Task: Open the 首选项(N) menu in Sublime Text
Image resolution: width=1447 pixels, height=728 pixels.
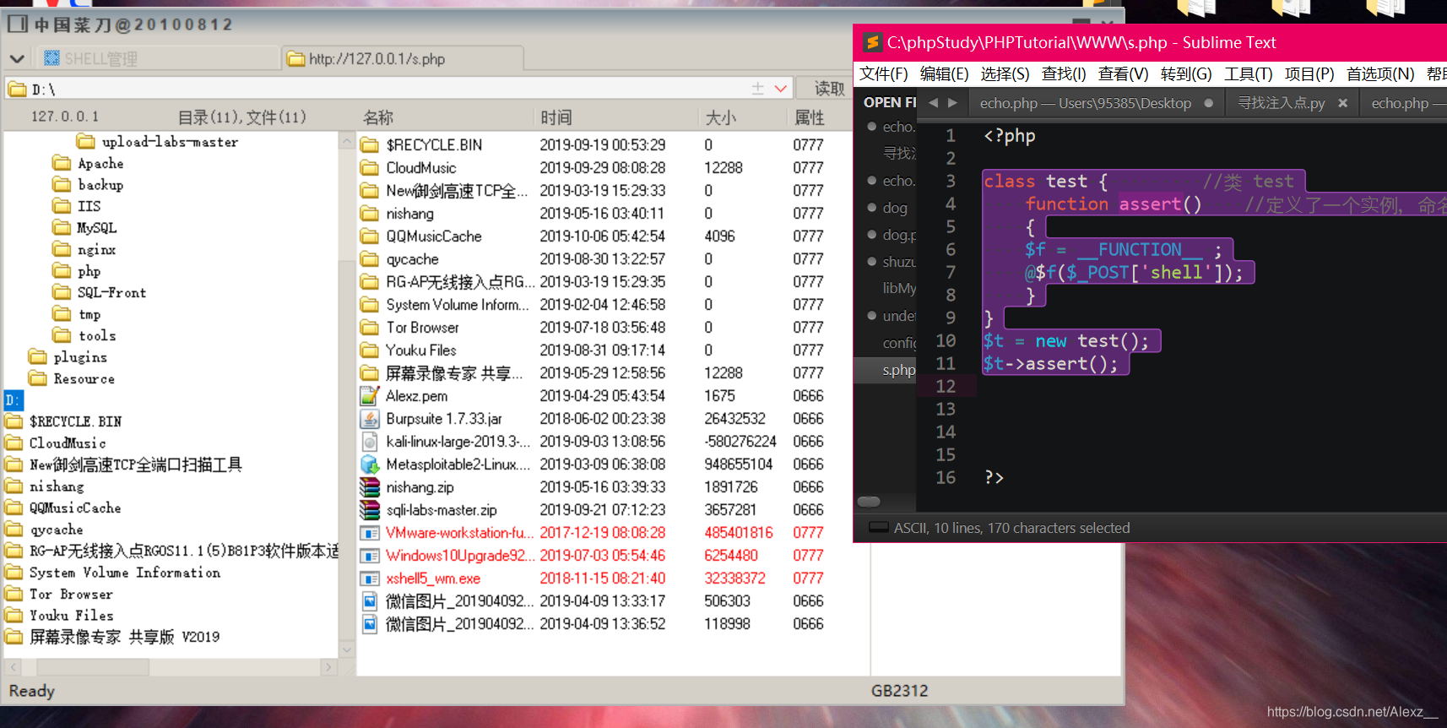Action: (1380, 74)
